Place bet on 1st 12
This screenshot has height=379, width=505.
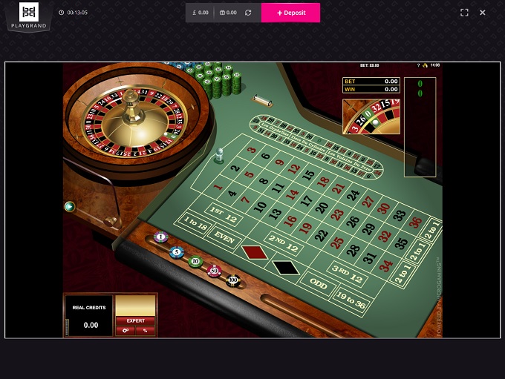tap(224, 214)
